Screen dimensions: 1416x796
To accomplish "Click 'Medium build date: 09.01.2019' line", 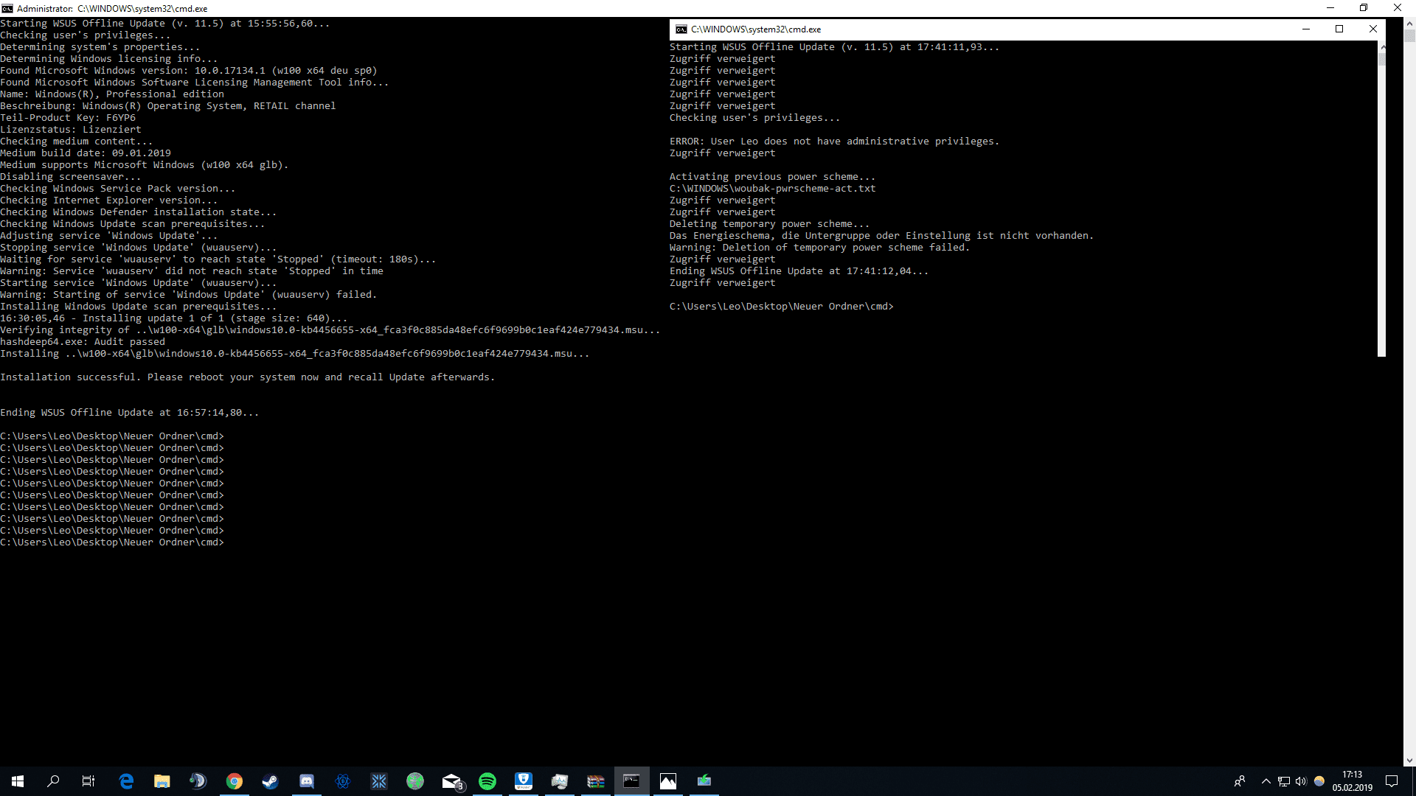I will tap(86, 153).
